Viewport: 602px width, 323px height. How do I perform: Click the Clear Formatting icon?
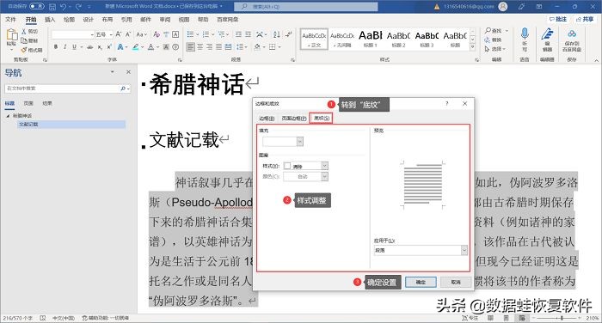[157, 34]
